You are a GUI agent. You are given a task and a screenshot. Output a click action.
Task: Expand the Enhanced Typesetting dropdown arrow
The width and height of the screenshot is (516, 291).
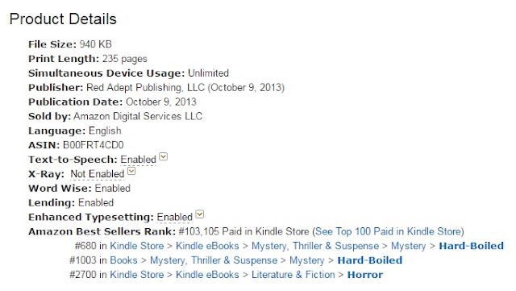pos(200,214)
